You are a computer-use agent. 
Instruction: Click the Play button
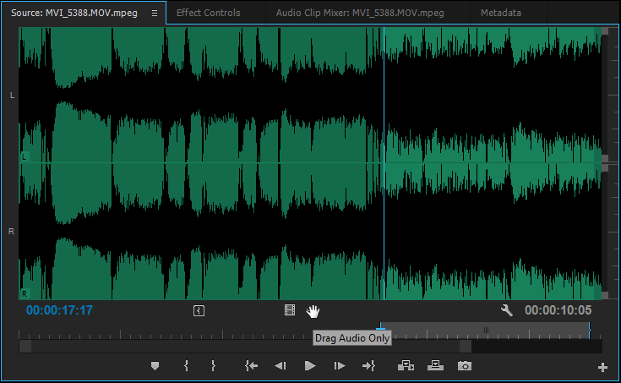click(x=310, y=365)
